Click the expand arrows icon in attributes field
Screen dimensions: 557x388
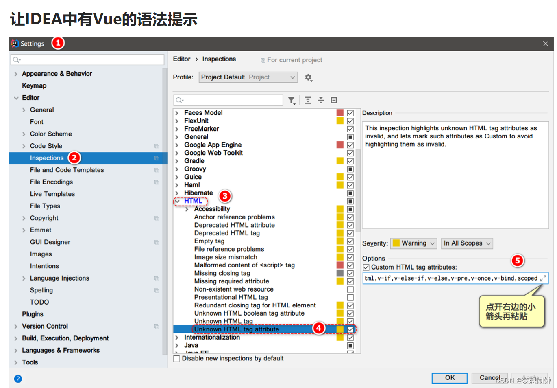point(543,278)
